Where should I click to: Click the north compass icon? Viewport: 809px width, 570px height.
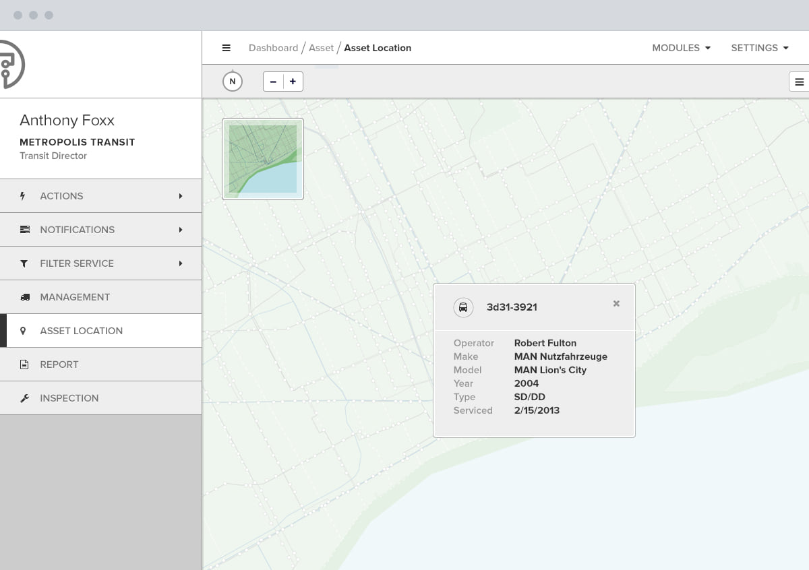coord(233,82)
